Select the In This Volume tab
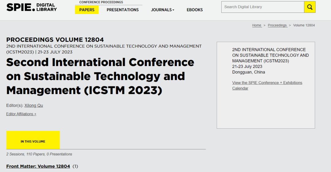 [33, 140]
